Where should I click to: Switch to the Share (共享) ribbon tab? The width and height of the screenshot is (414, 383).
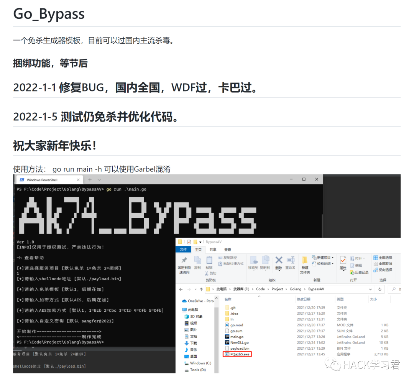click(213, 249)
